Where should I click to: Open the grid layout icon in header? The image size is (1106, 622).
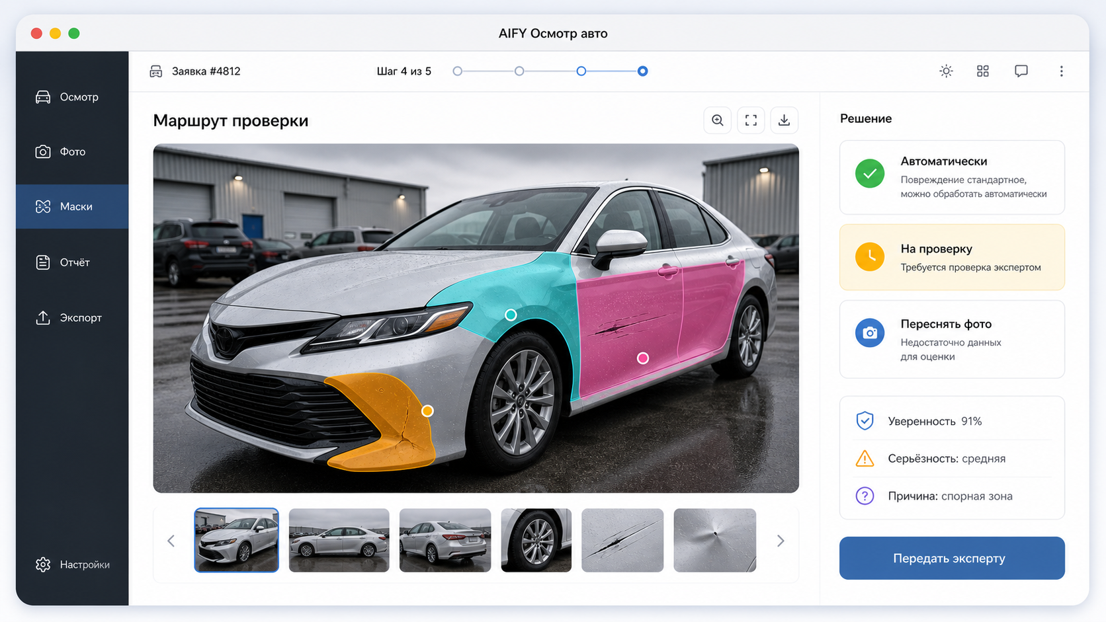[x=983, y=71]
